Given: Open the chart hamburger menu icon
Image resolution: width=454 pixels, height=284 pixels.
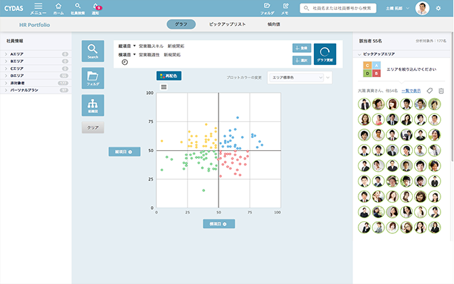Looking at the screenshot, I should tap(164, 87).
